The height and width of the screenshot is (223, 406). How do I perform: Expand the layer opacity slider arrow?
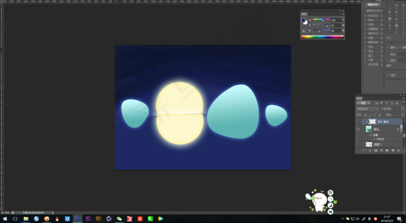pyautogui.click(x=403, y=109)
